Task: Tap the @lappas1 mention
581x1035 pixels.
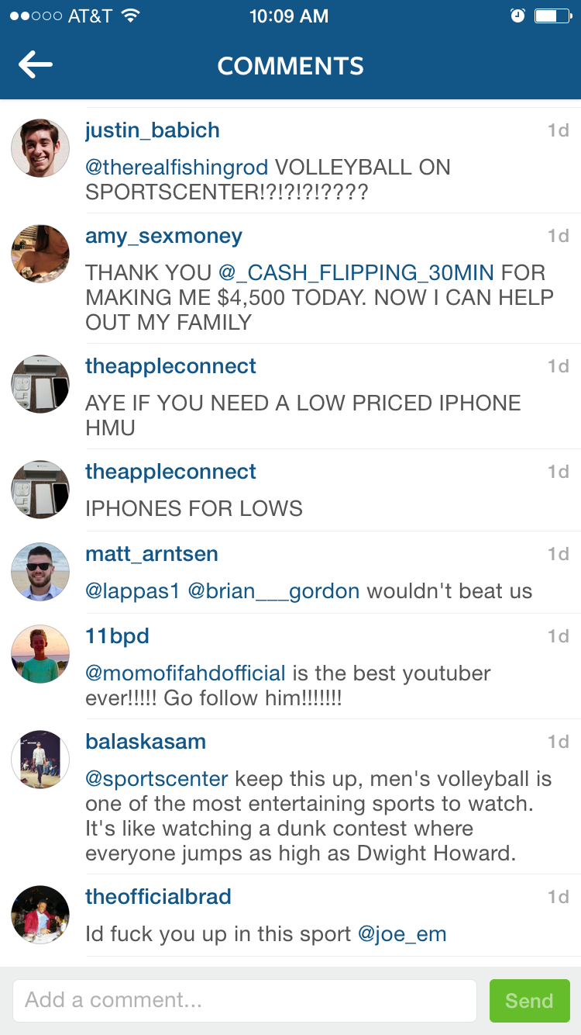Action: 132,591
